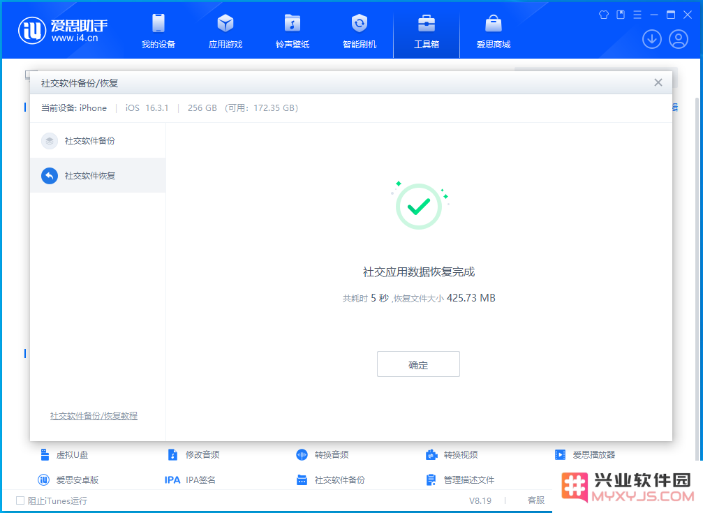Switch to 智能刷机 tab

point(359,31)
